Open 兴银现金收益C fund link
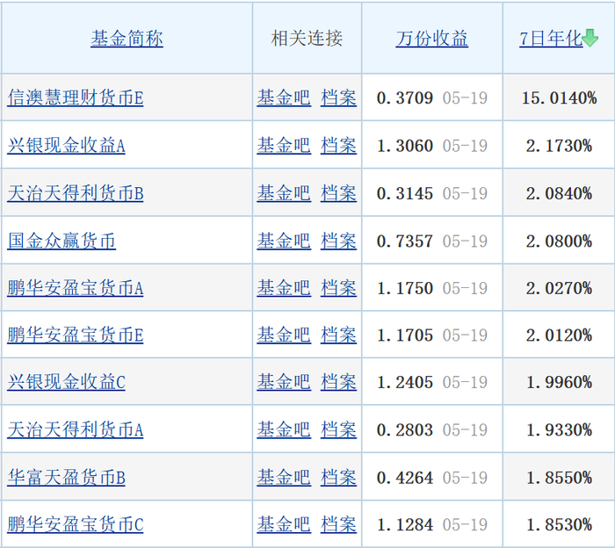 pyautogui.click(x=66, y=382)
